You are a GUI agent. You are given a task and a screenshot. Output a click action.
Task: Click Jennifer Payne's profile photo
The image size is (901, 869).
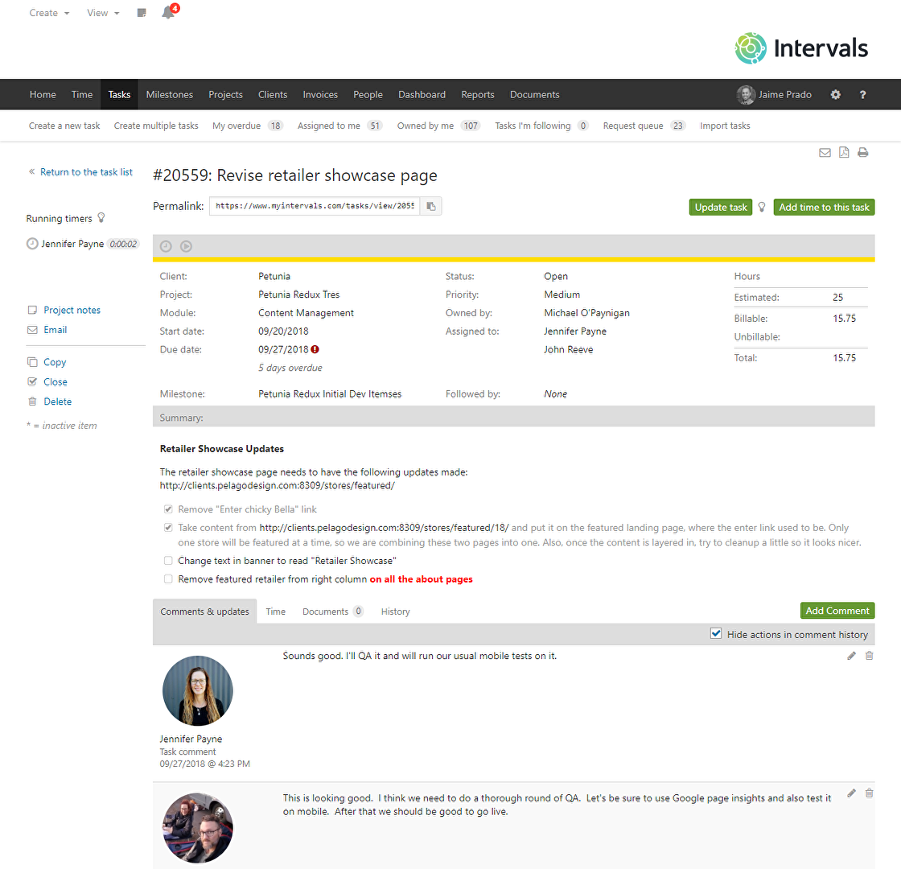tap(198, 691)
